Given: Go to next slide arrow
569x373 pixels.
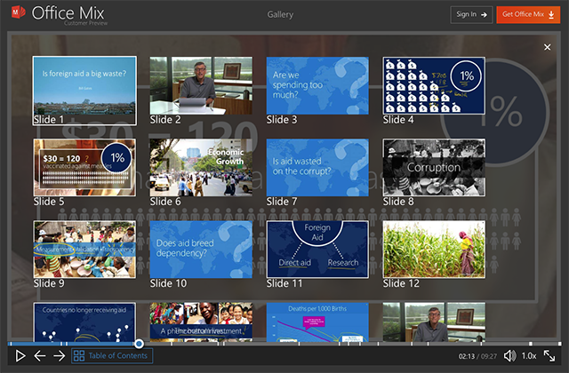Looking at the screenshot, I should pos(60,356).
